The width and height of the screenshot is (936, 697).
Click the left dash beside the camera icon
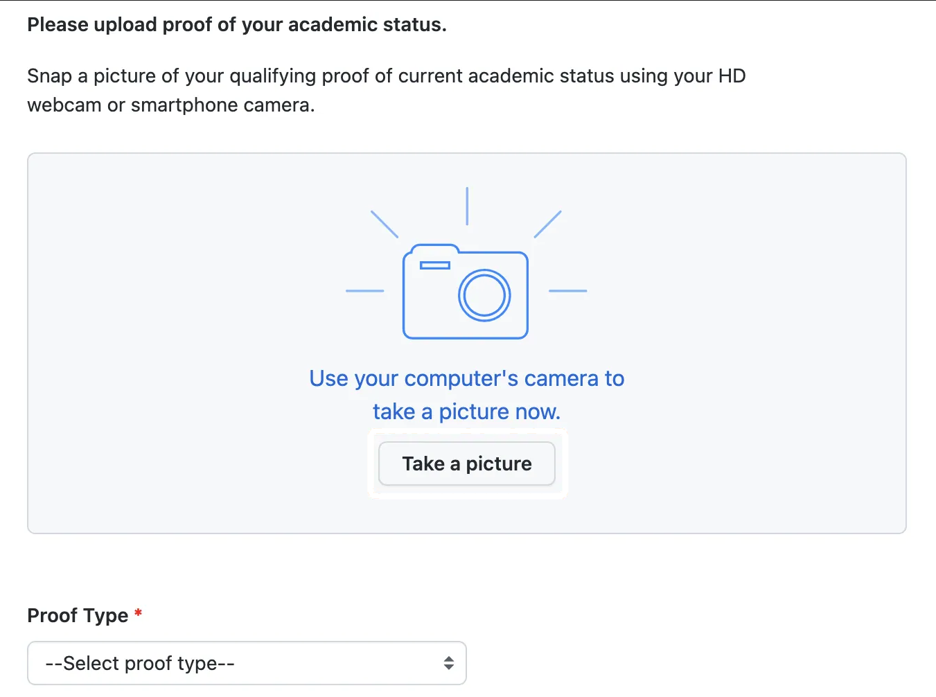click(x=365, y=291)
